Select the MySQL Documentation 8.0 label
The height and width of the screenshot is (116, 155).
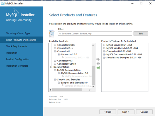click(74, 73)
